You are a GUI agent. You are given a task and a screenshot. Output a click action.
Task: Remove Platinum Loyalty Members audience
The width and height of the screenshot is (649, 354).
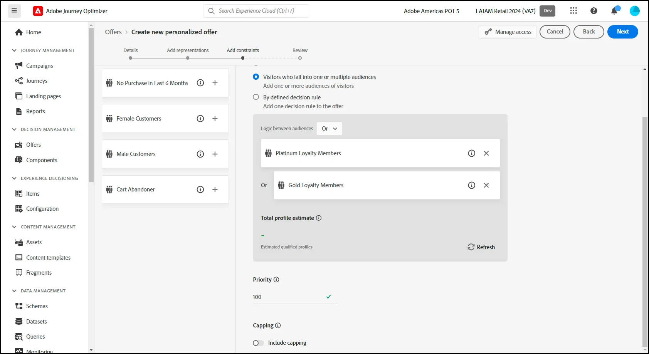(486, 153)
